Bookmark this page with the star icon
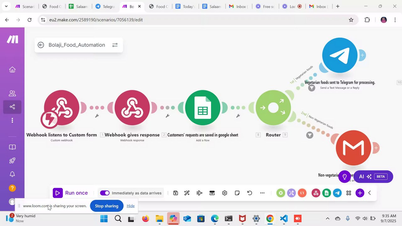 [351, 20]
